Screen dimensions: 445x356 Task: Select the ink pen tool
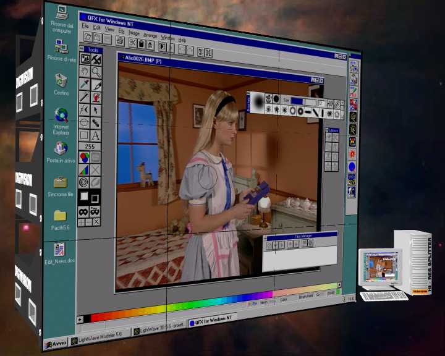click(96, 85)
